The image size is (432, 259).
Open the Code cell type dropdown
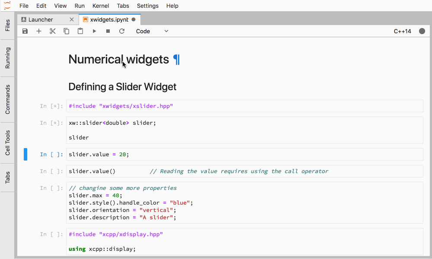[152, 31]
